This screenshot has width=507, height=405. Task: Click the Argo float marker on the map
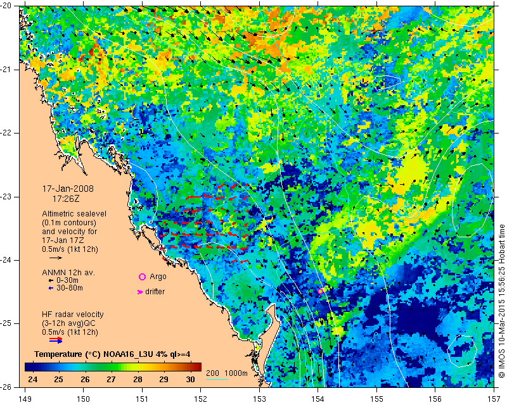pos(320,291)
